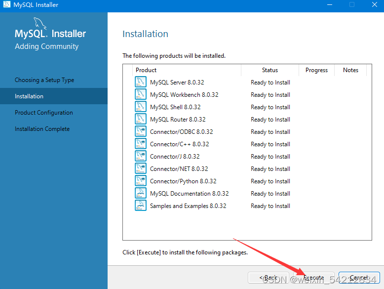
Task: Open the Choosing a Setup Type step
Action: [x=44, y=80]
